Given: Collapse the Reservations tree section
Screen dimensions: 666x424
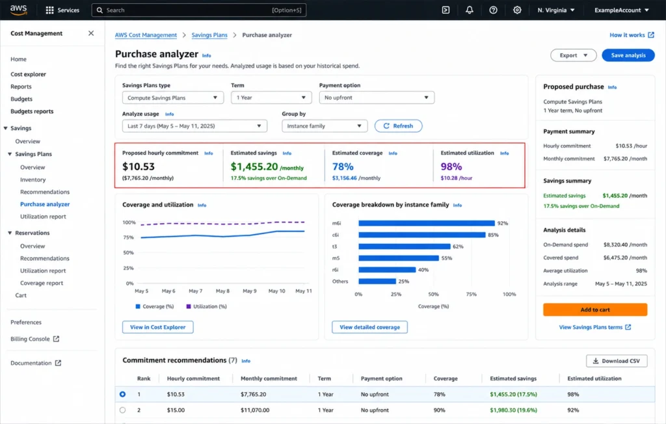Looking at the screenshot, I should click(10, 233).
